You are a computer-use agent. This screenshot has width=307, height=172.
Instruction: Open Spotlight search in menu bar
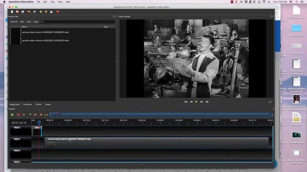coord(297,2)
